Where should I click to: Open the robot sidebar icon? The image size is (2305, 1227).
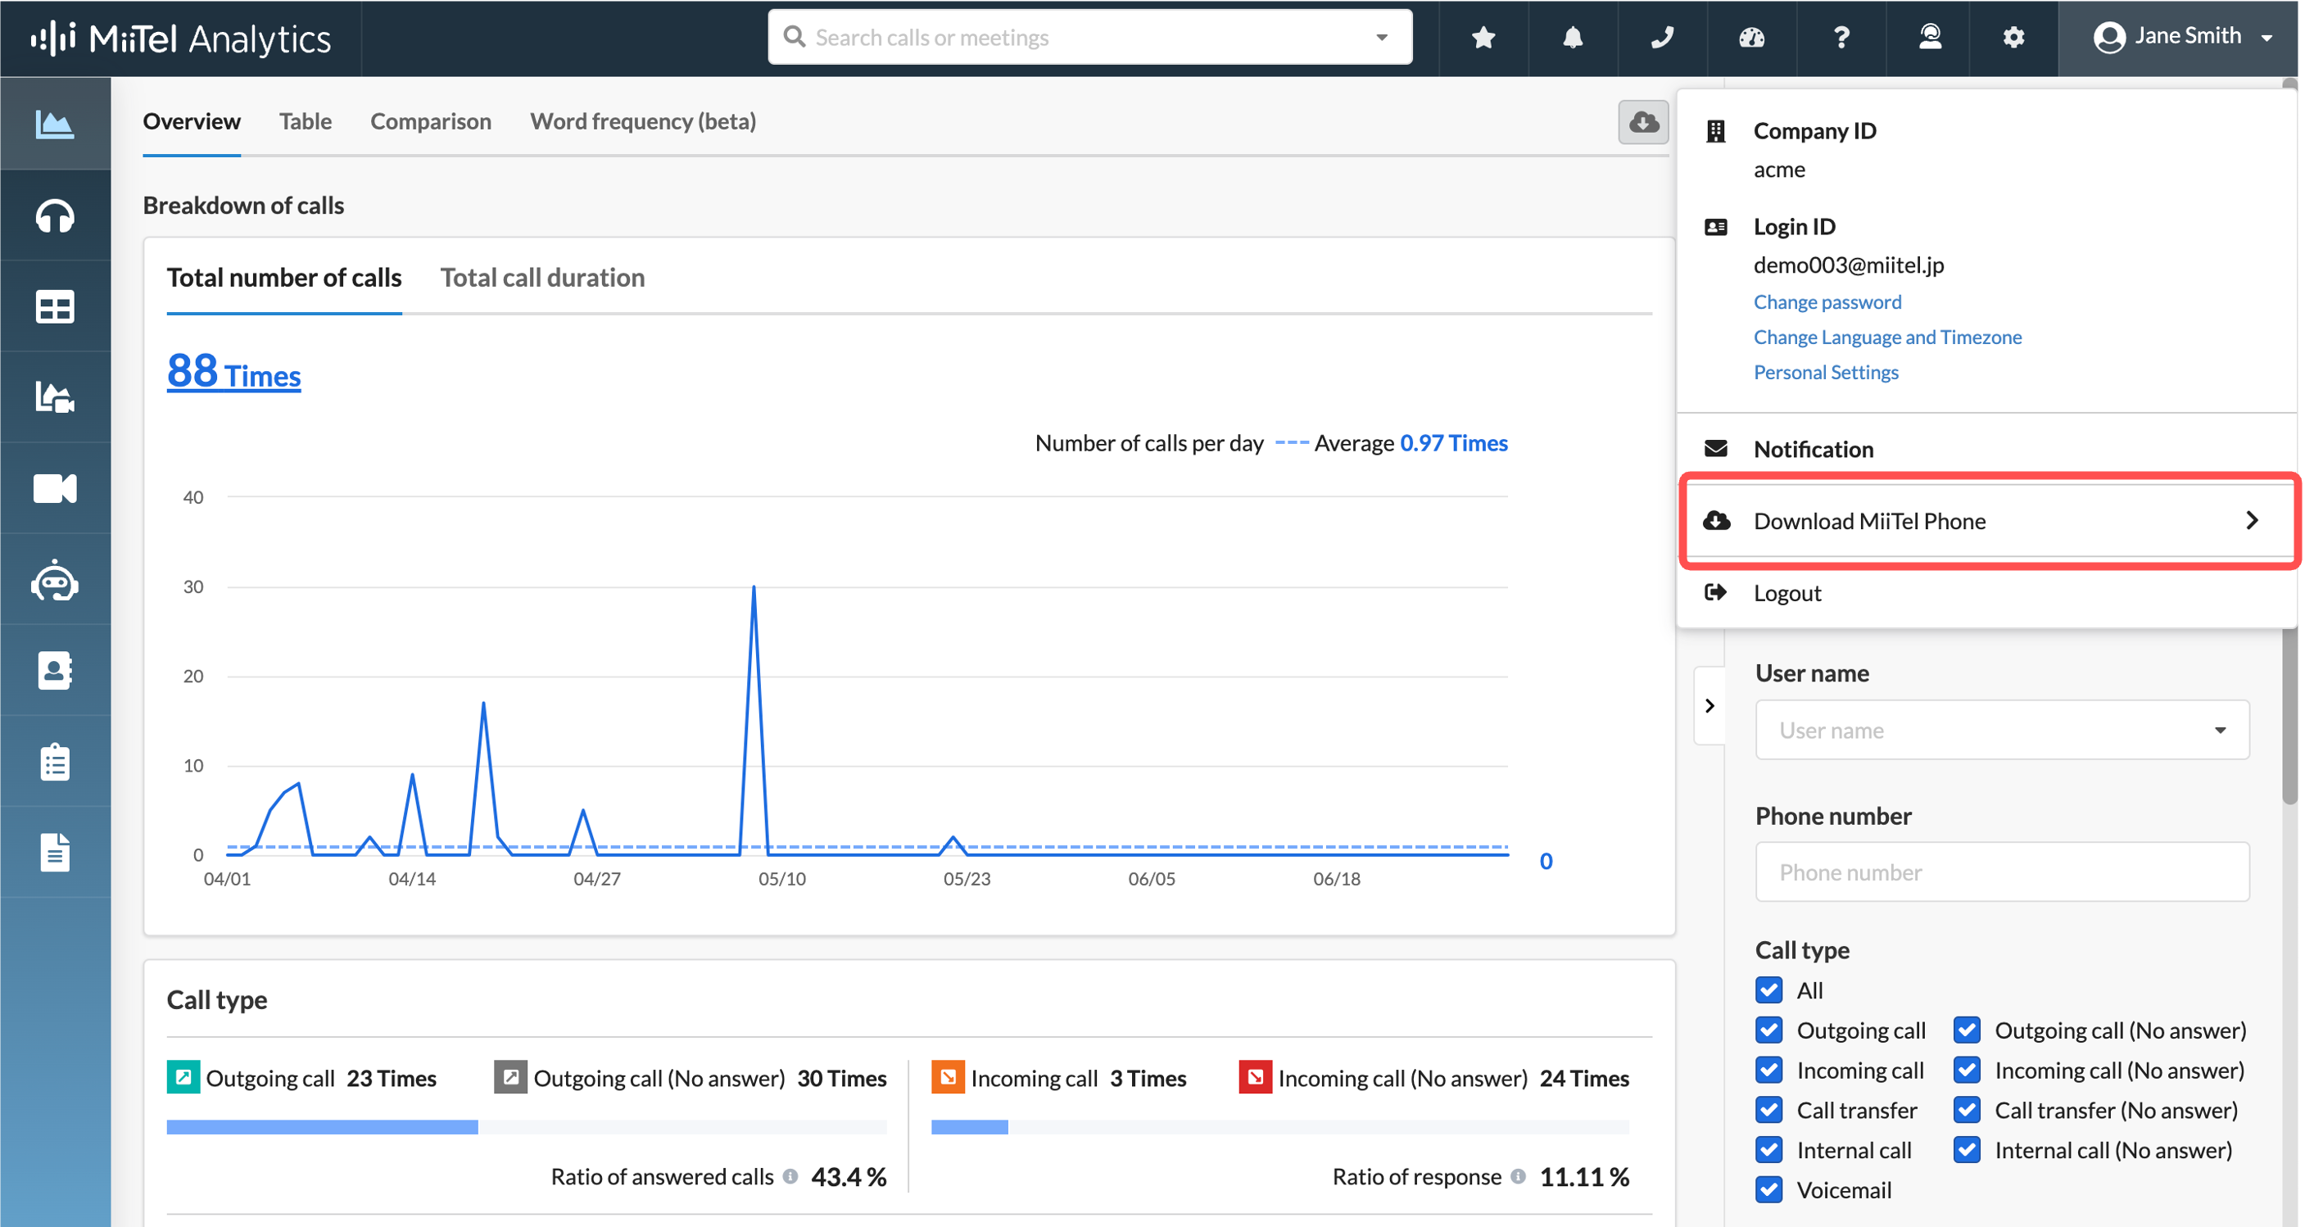(55, 580)
